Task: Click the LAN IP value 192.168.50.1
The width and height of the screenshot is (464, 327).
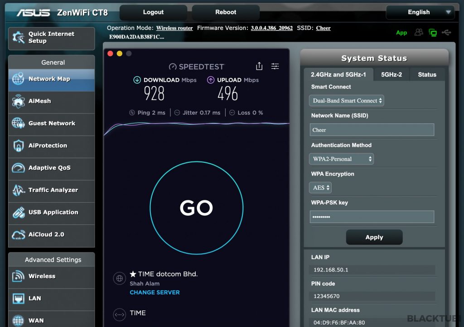Action: [x=331, y=270]
